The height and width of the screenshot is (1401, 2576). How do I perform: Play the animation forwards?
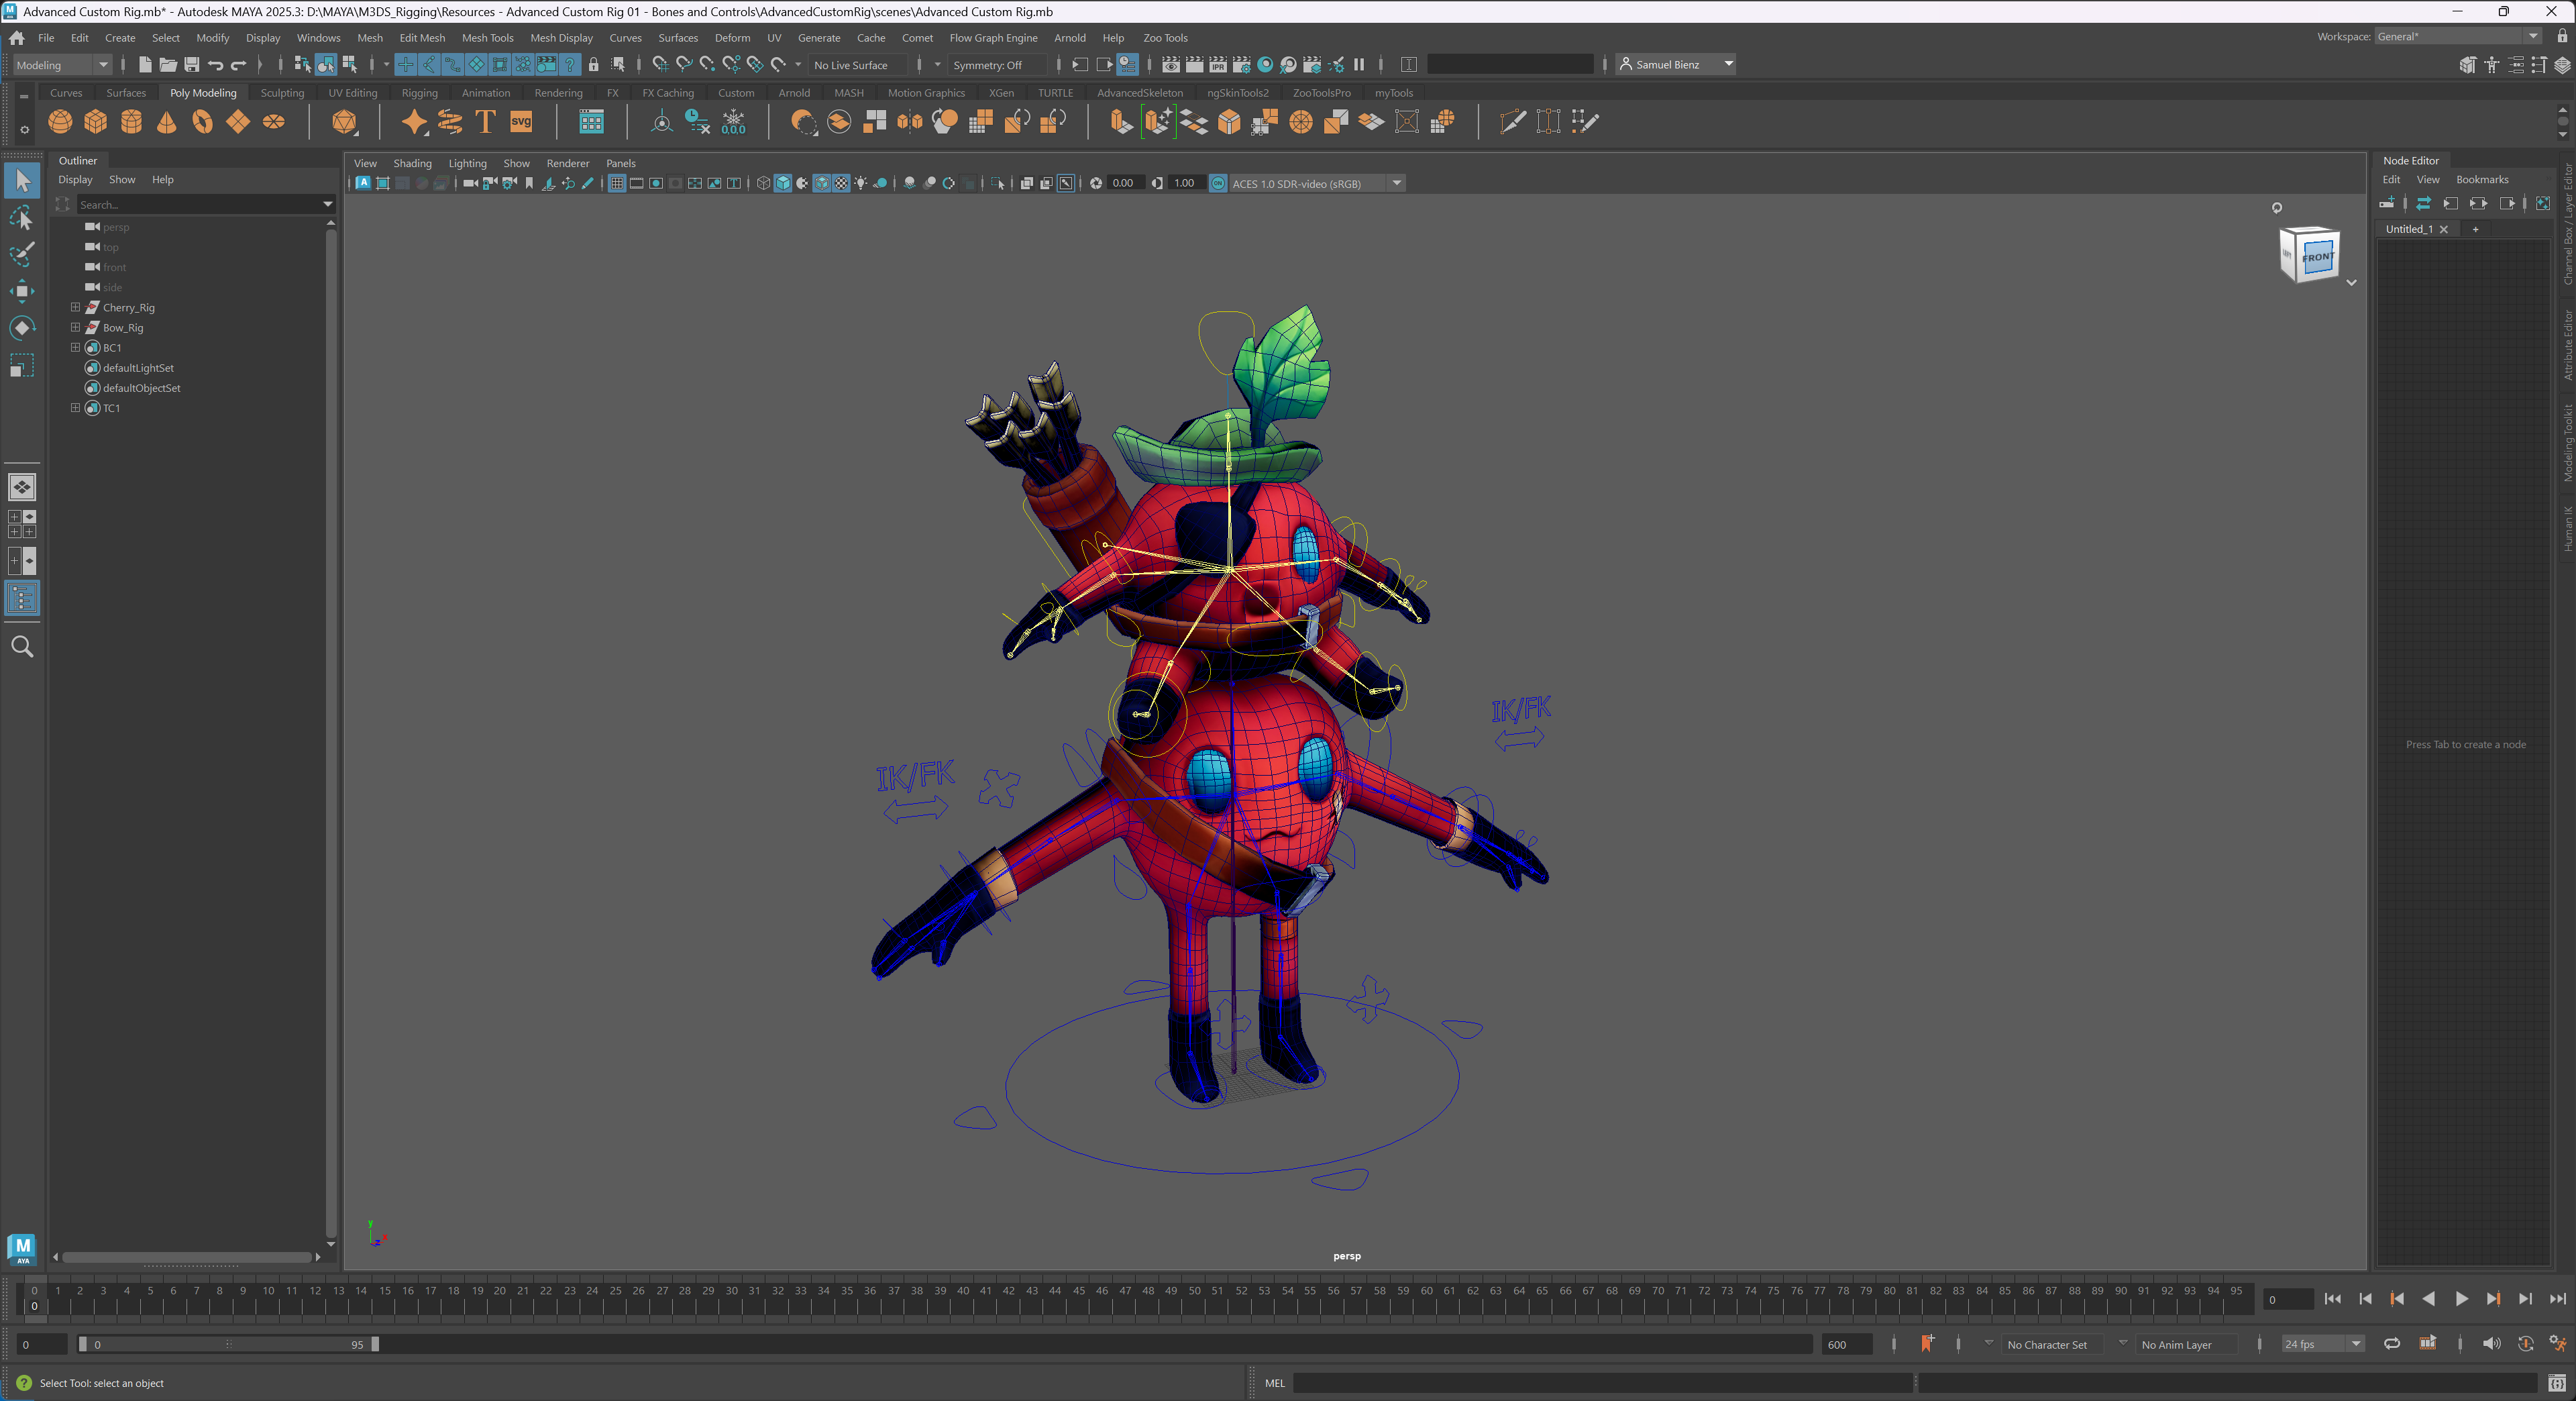click(x=2461, y=1299)
